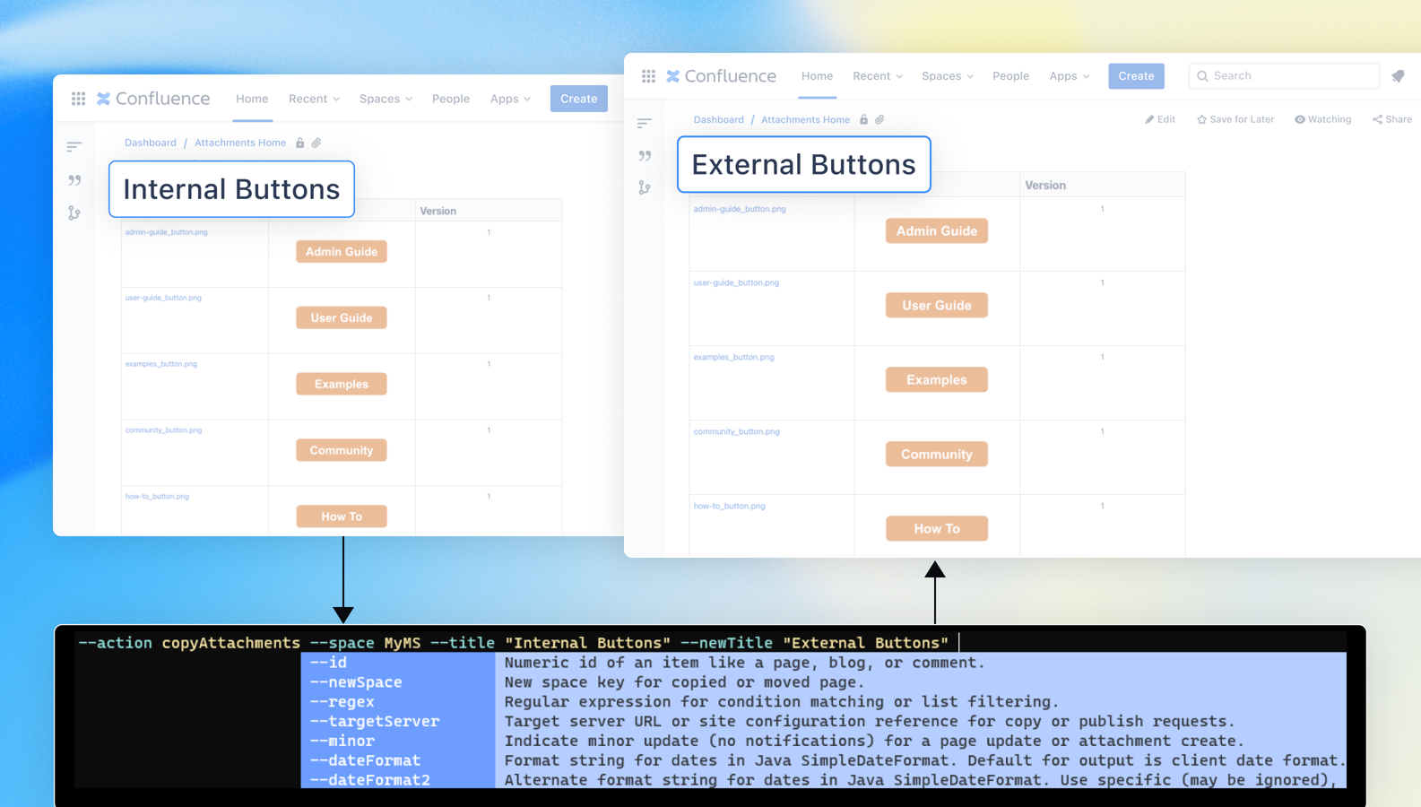Click the Confluence logo in Internal Buttons window
Viewport: 1421px width, 807px height.
click(153, 99)
